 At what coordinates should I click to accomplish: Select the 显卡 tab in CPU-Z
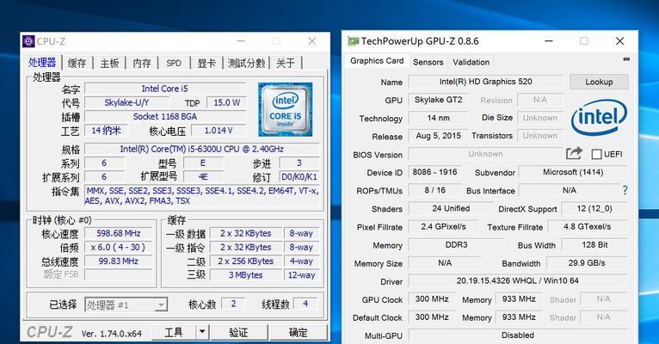pyautogui.click(x=206, y=63)
